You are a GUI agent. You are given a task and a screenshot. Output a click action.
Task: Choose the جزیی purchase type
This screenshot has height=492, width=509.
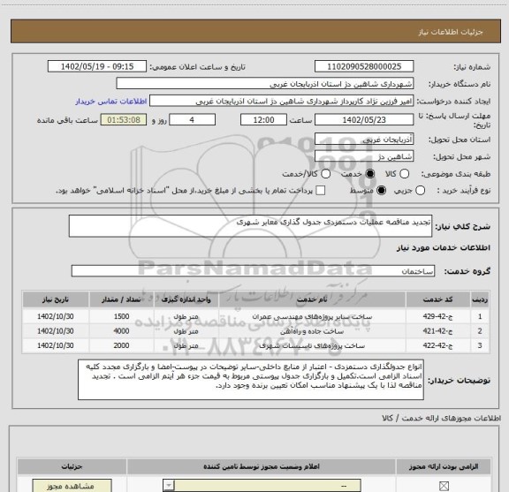coord(420,191)
